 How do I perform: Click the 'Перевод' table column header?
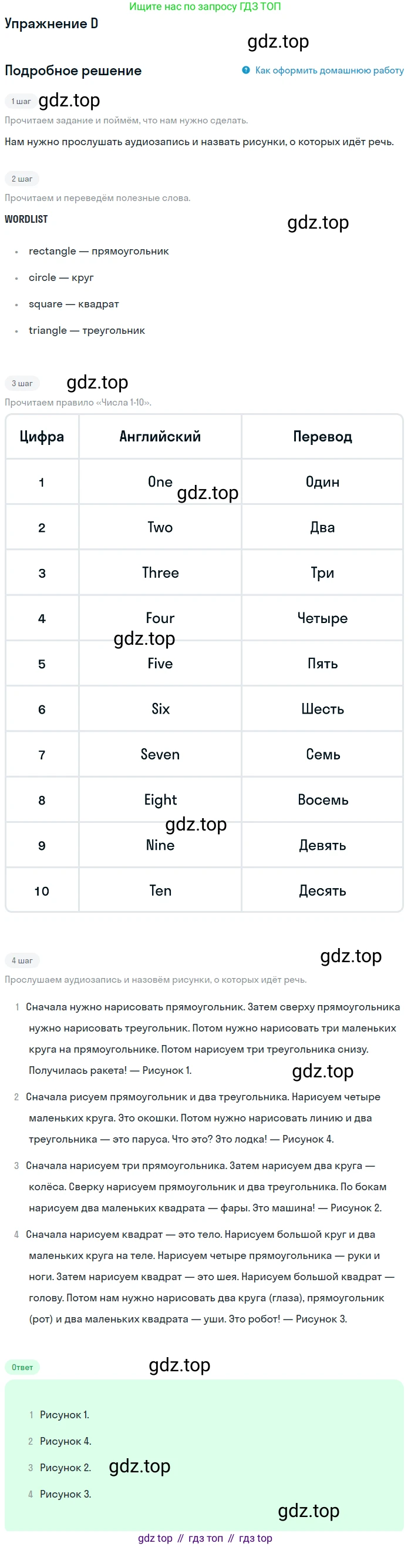coord(323,437)
